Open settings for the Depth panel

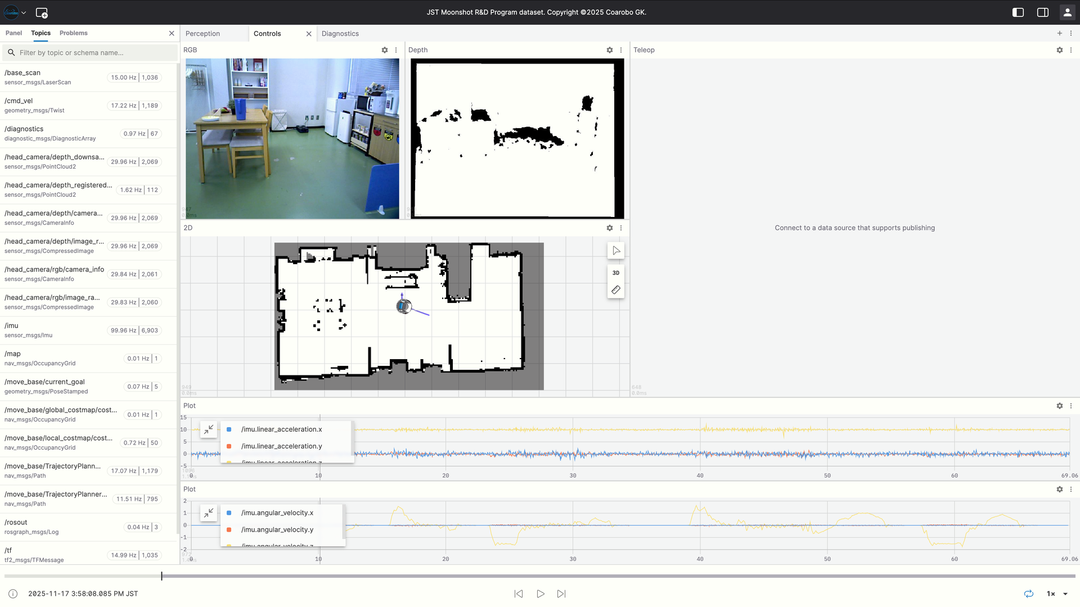610,50
